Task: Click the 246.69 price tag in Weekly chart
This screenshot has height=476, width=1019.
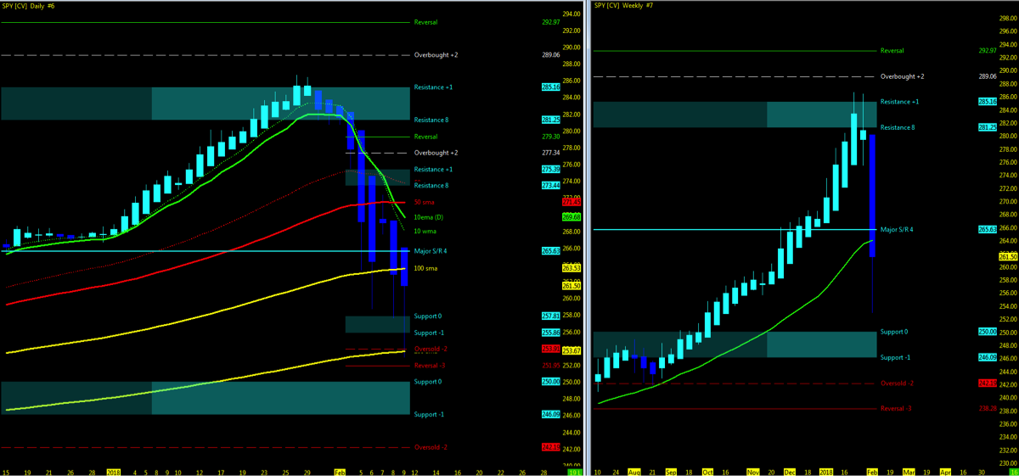Action: point(987,357)
